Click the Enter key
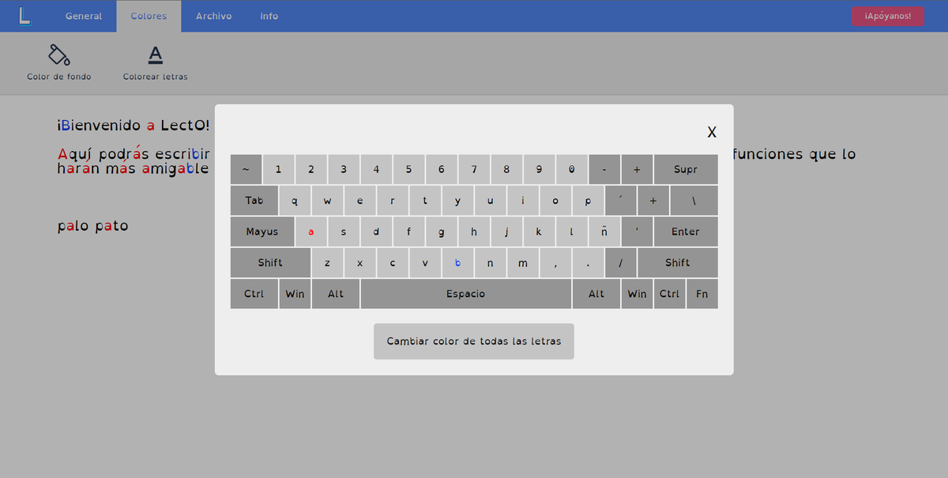 pos(686,231)
